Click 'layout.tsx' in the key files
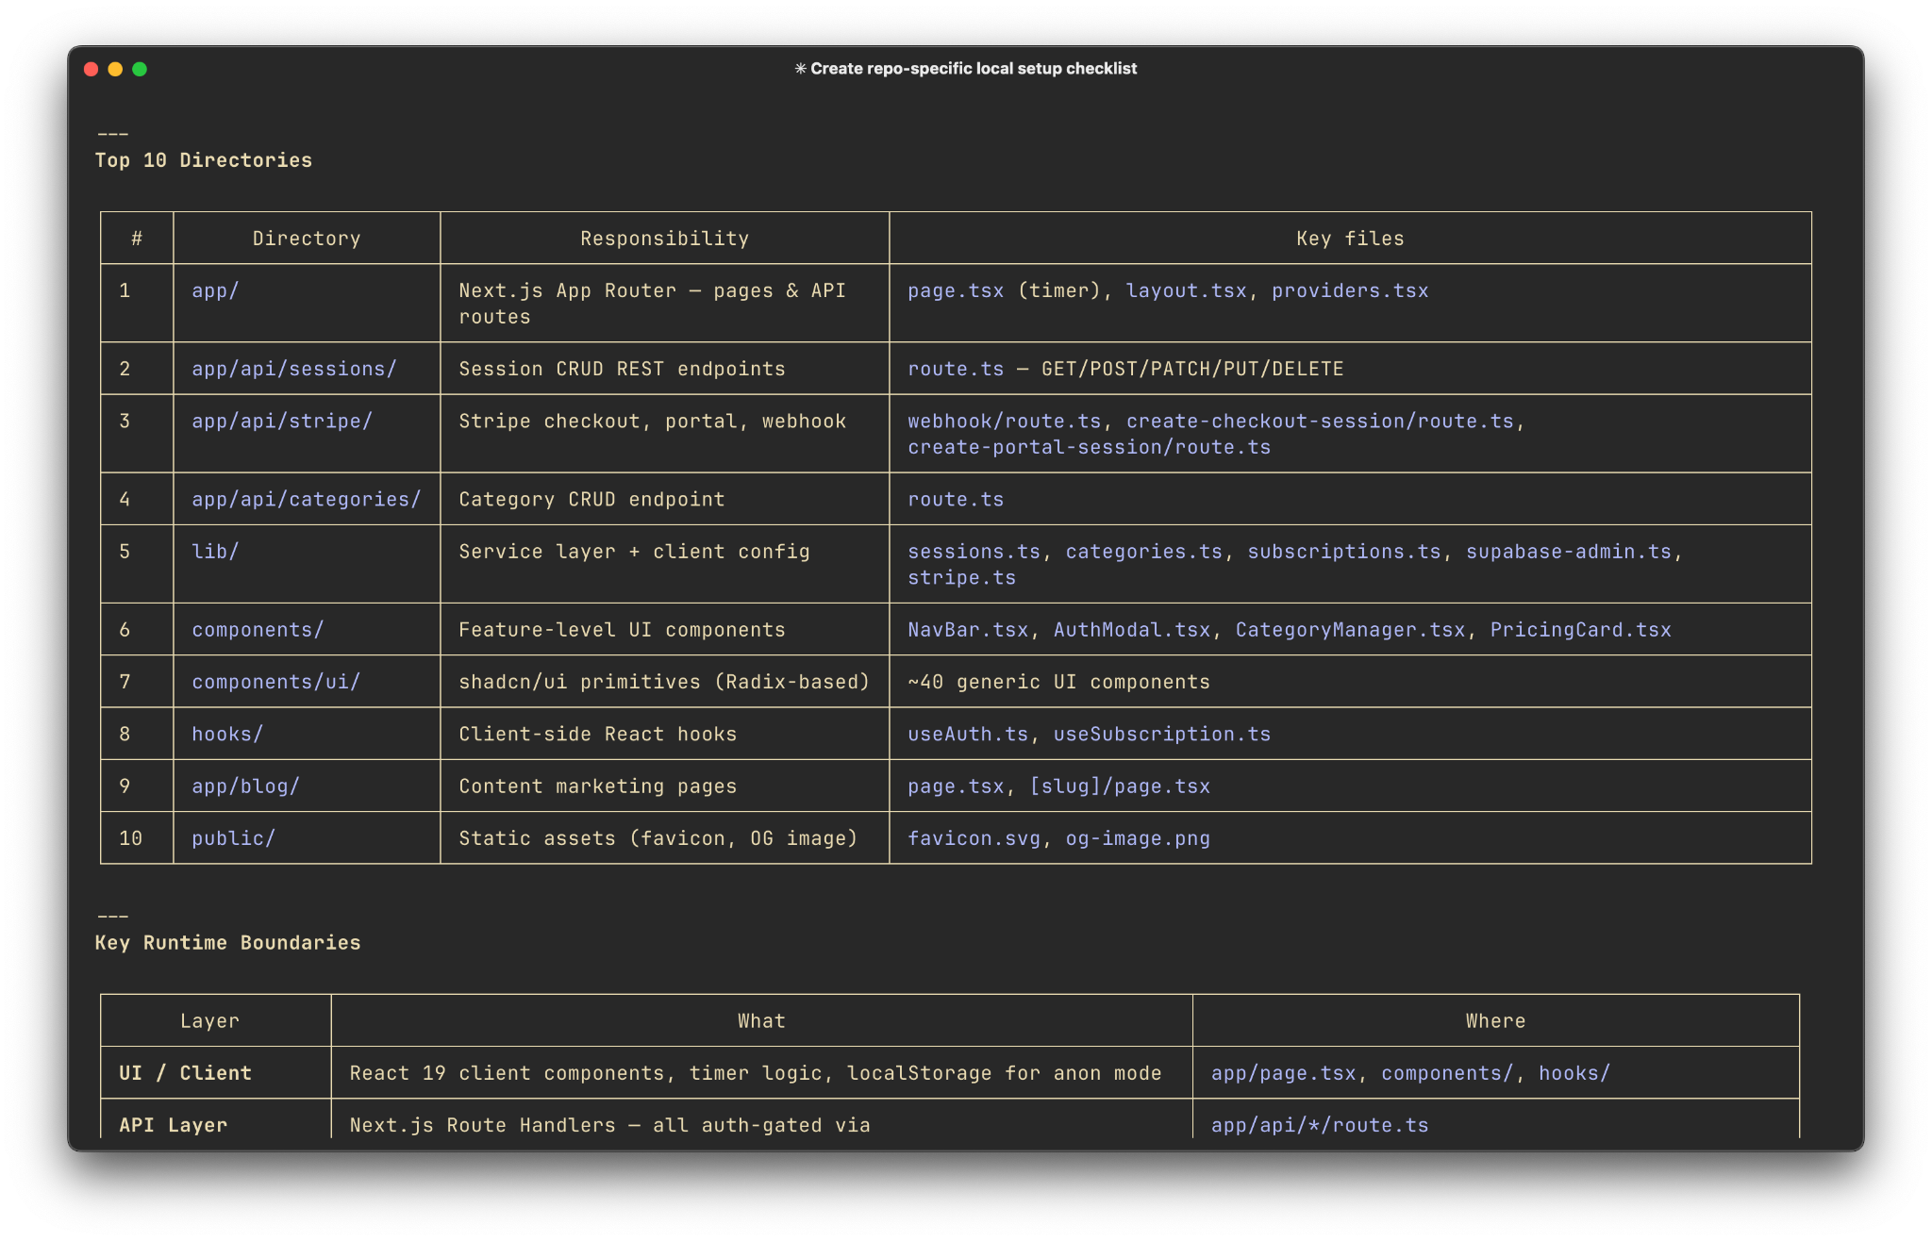This screenshot has height=1241, width=1932. pos(1186,290)
